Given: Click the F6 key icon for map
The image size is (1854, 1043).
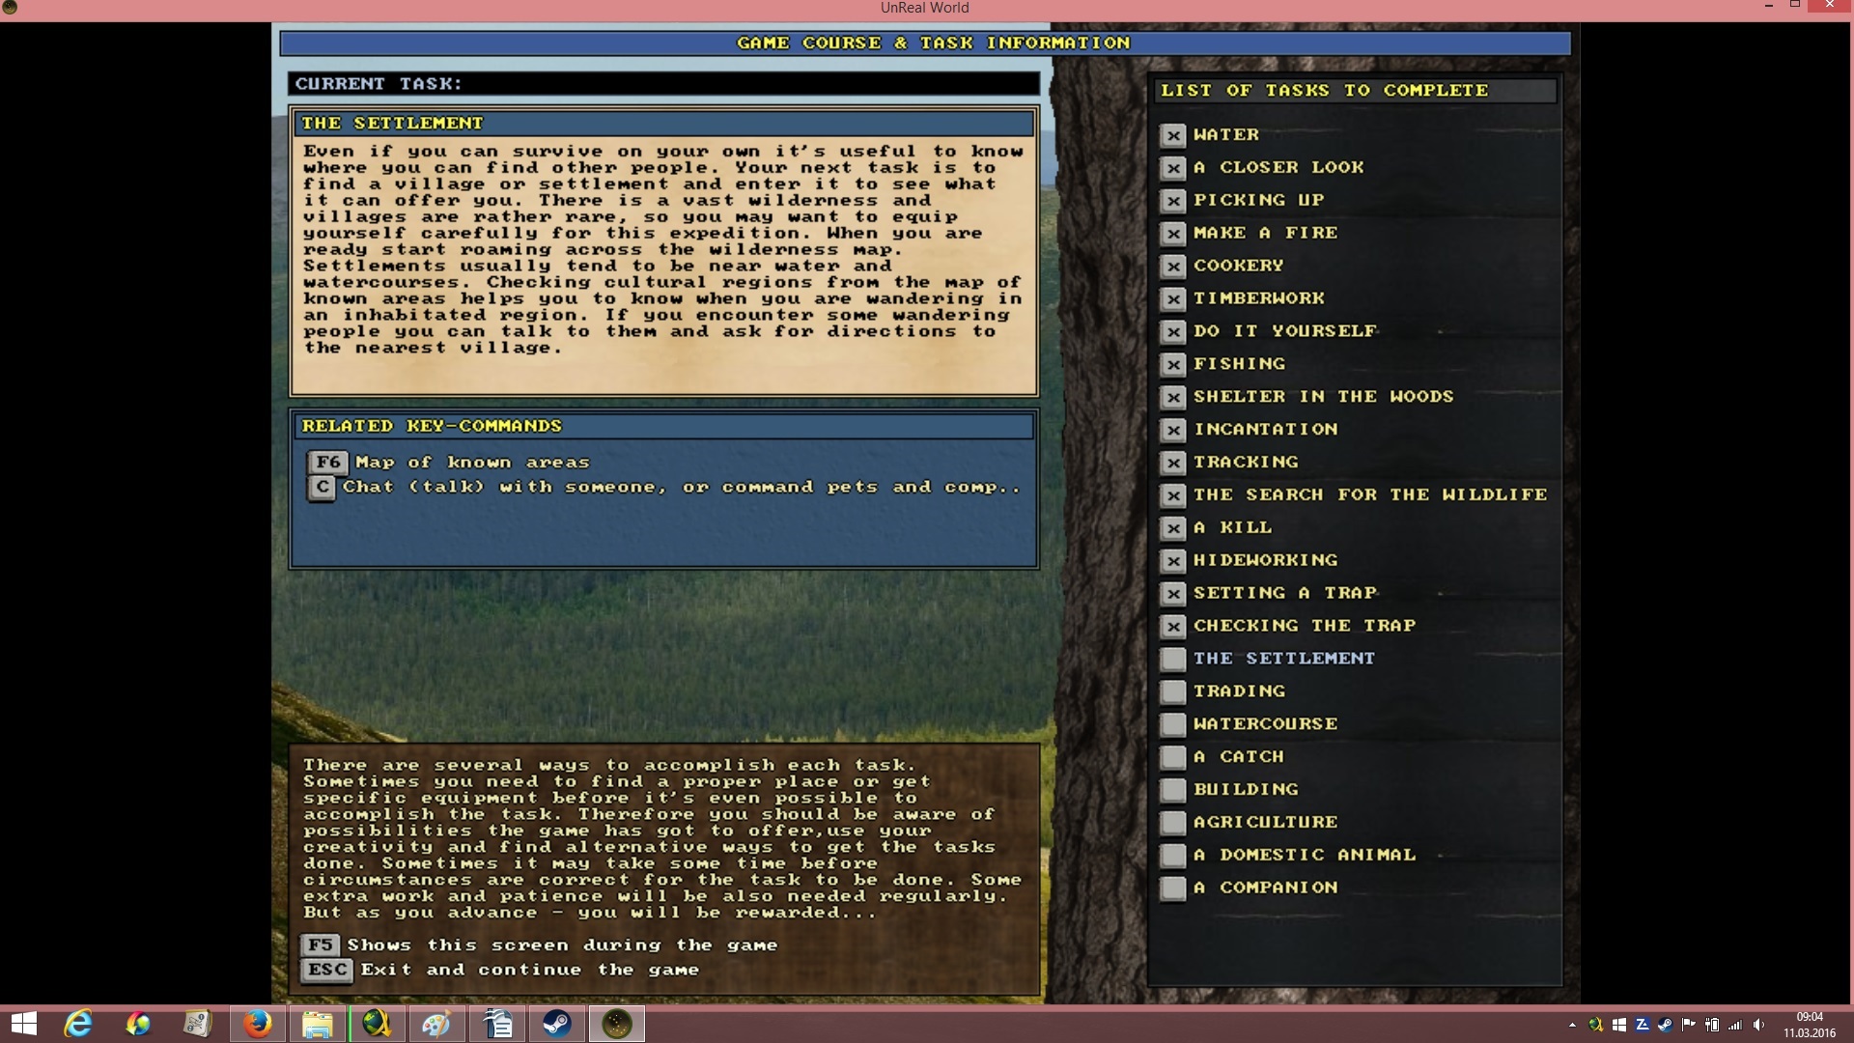Looking at the screenshot, I should point(327,463).
